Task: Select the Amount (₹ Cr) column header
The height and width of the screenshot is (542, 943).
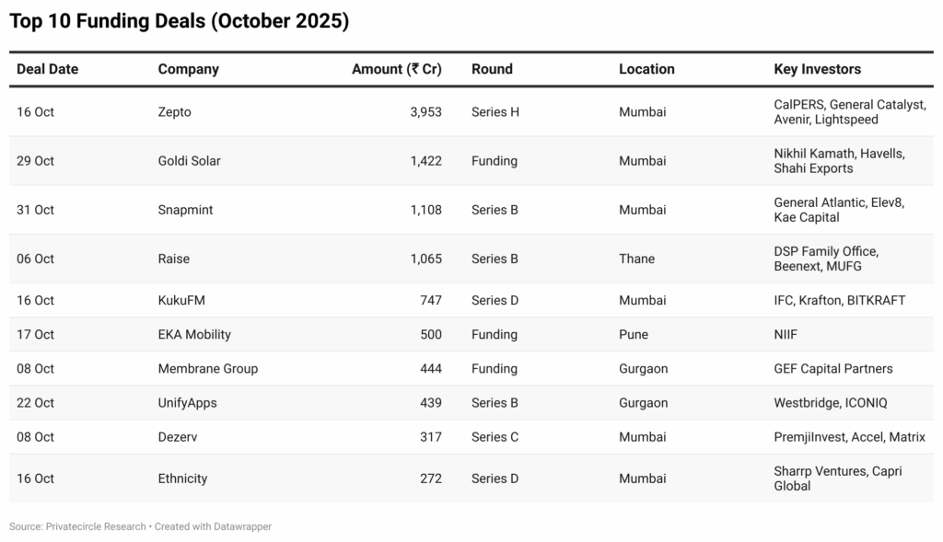Action: coord(396,69)
